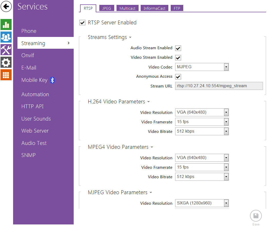Disable the Audio Stream Enabled checkbox
270x227 pixels.
178,48
